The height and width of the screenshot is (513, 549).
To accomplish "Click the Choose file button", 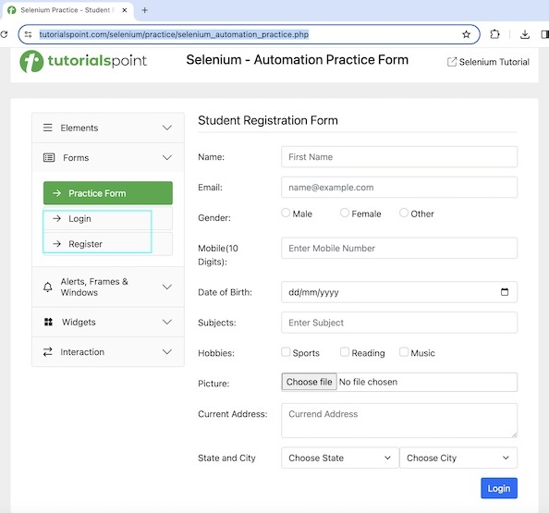I will point(310,382).
